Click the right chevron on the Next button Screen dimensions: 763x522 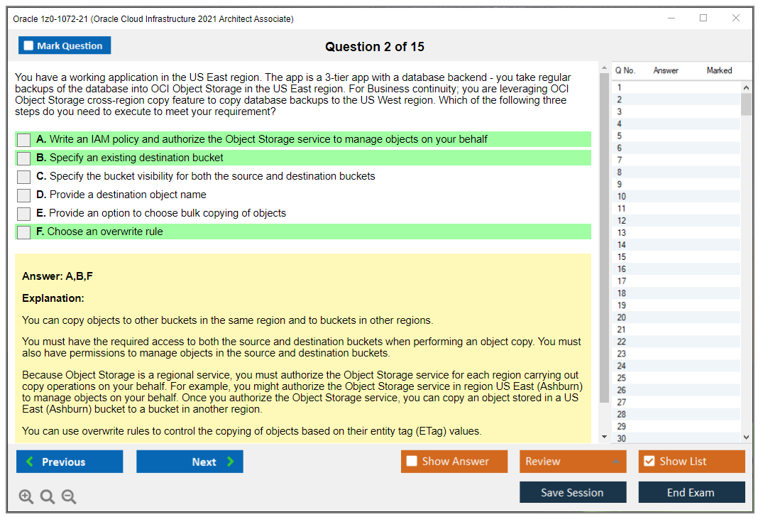pos(230,462)
